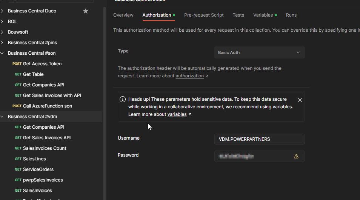Go to the Tests tab
360x200 pixels.
pos(238,15)
